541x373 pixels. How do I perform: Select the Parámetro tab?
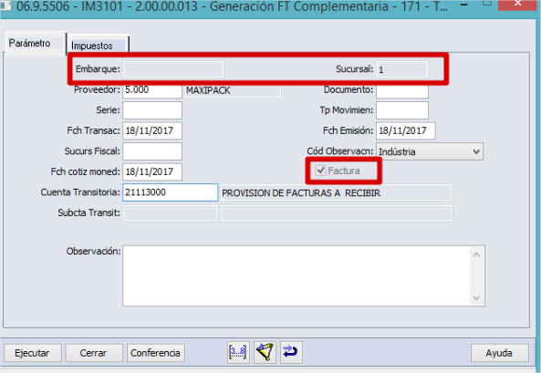click(x=36, y=43)
